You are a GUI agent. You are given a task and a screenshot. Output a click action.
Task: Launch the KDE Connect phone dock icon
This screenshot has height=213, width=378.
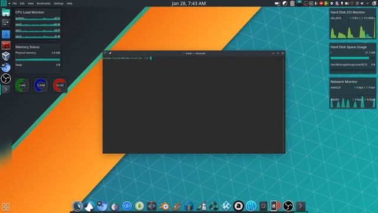pyautogui.click(x=276, y=206)
